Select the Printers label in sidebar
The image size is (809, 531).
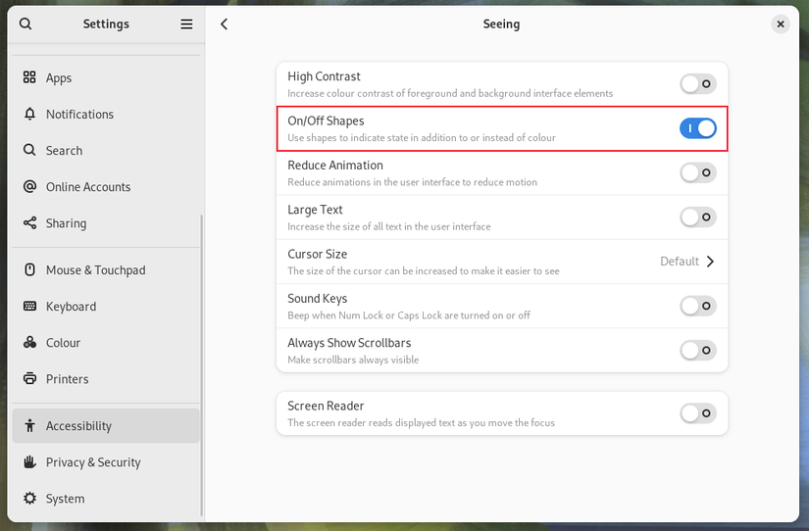[x=67, y=379]
